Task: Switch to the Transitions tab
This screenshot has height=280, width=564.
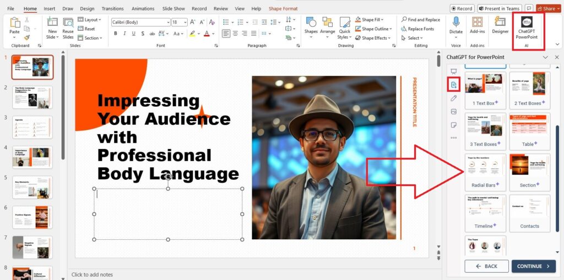Action: (x=112, y=9)
